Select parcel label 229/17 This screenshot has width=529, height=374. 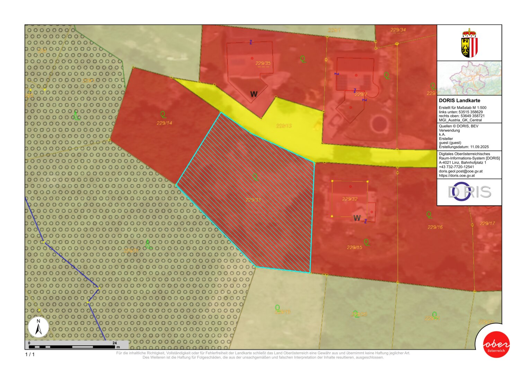click(487, 223)
